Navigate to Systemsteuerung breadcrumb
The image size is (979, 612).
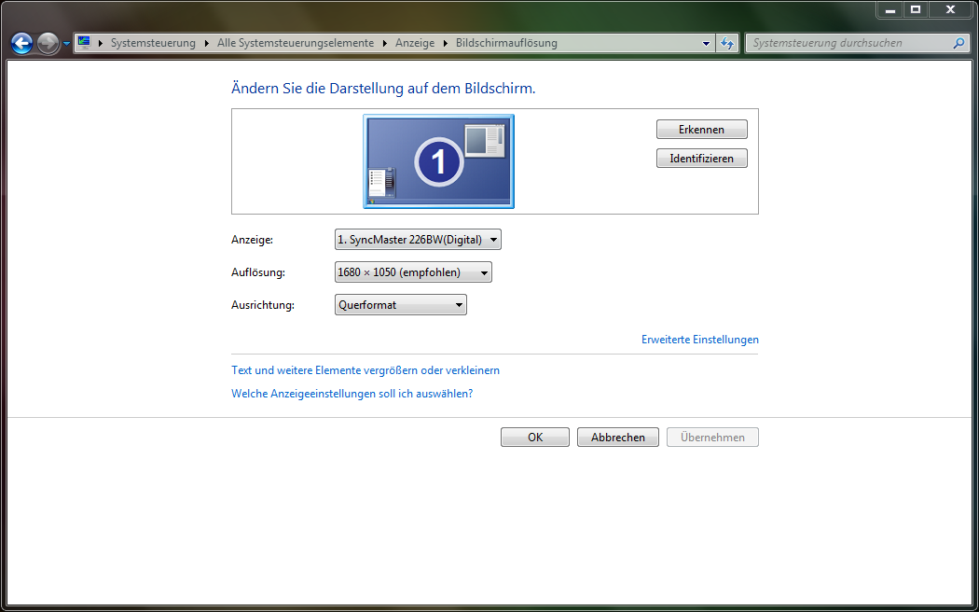(153, 43)
